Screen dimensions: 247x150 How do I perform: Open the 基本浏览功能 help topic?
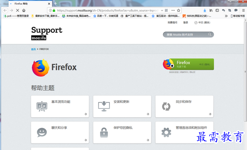(x=60, y=106)
